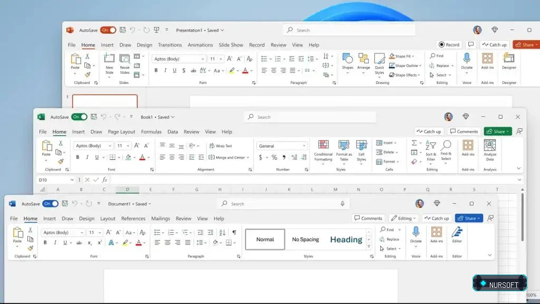
Task: Click Share button in Word
Action: click(x=469, y=218)
